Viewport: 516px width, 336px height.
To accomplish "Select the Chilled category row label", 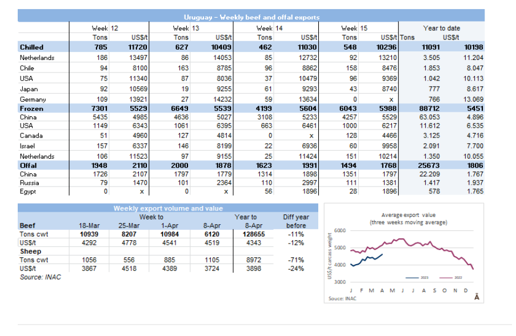I will (31, 47).
